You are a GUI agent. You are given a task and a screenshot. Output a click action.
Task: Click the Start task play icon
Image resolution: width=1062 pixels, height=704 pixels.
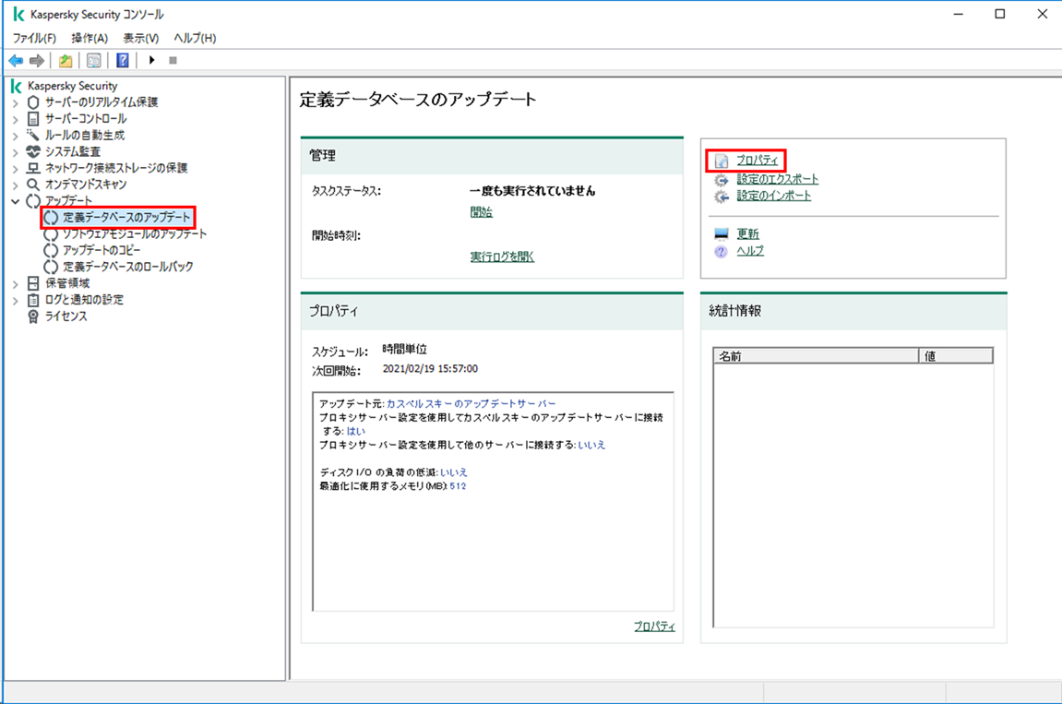coord(151,60)
